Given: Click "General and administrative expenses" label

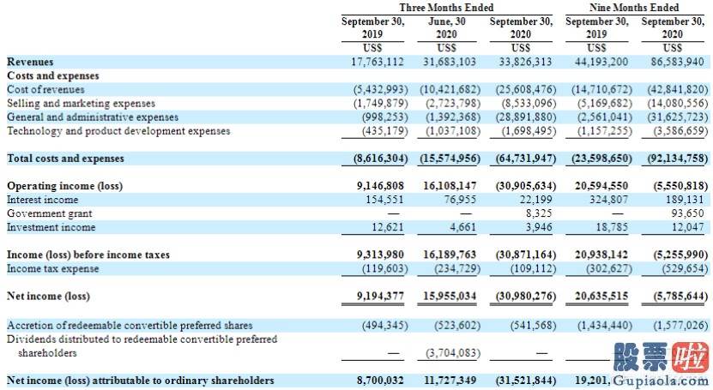Looking at the screenshot, I should click(93, 117).
